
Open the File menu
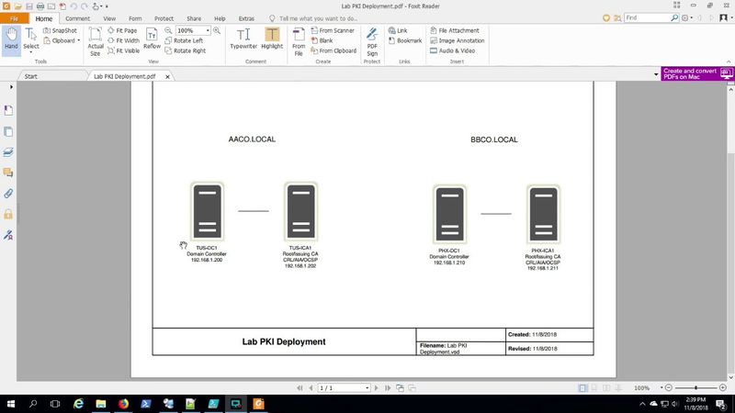pyautogui.click(x=14, y=18)
